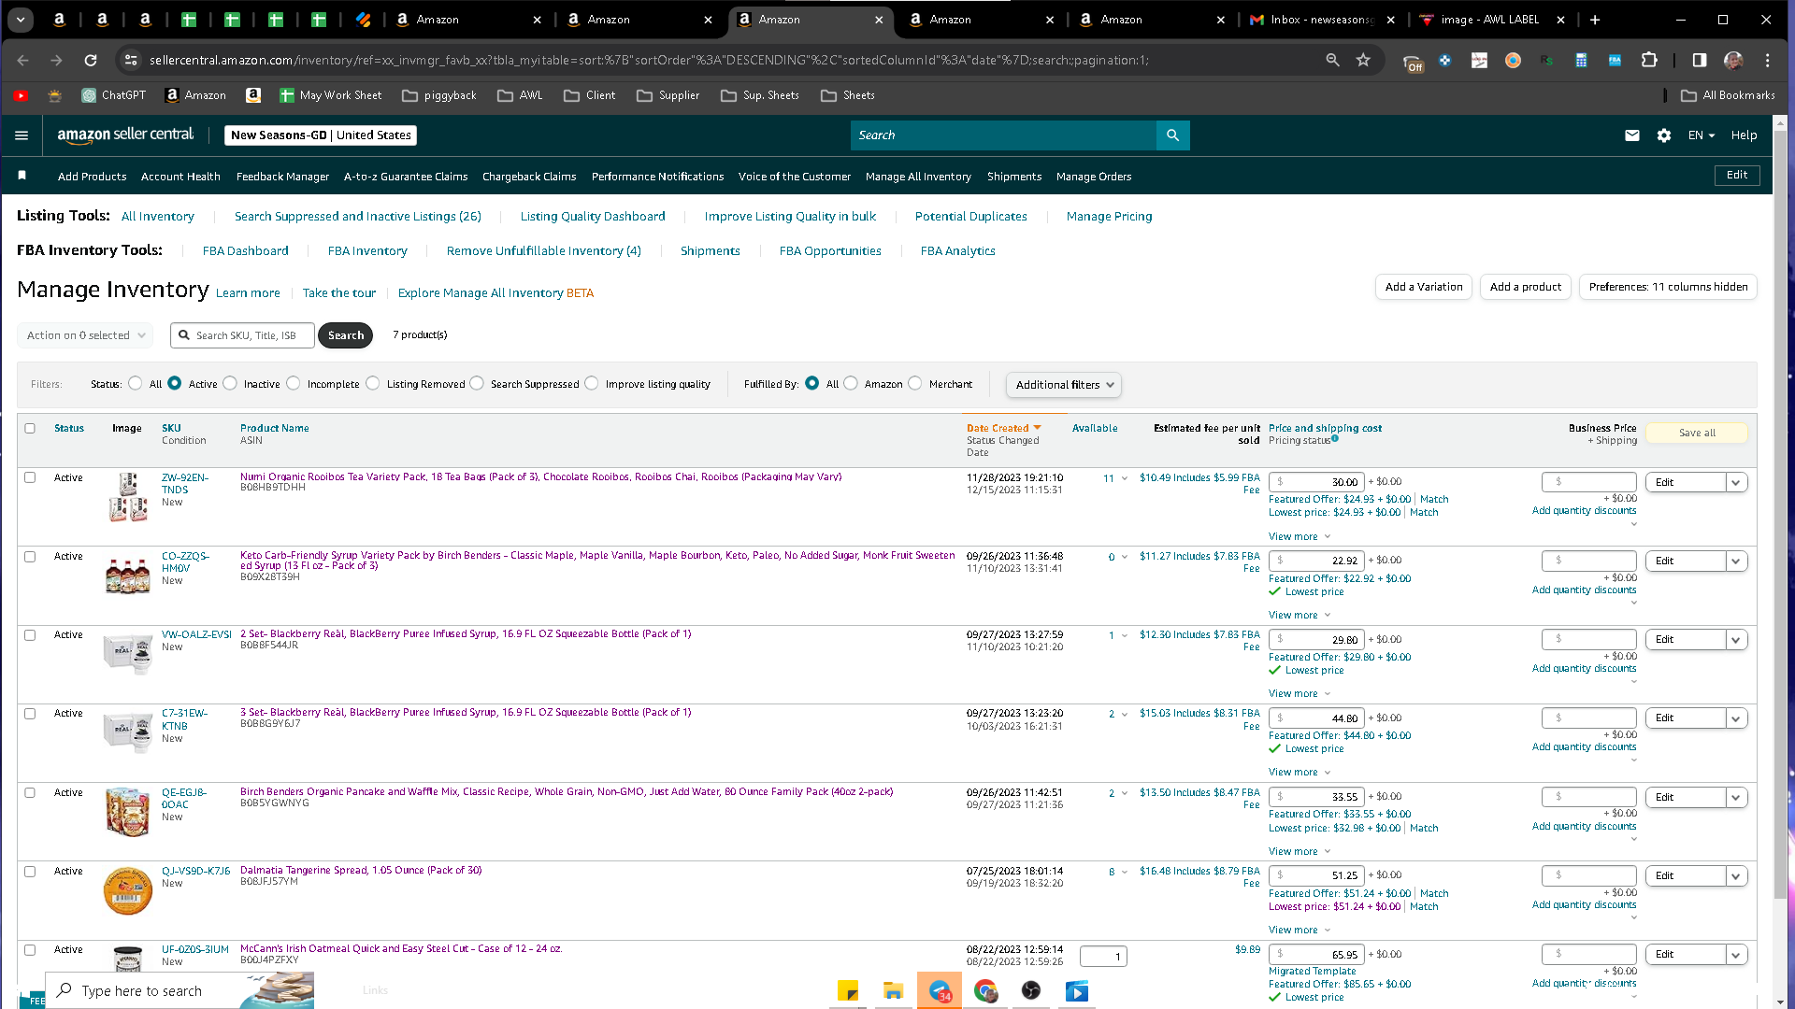Open the browser extensions puzzle icon
Viewport: 1795px width, 1009px height.
pyautogui.click(x=1649, y=61)
